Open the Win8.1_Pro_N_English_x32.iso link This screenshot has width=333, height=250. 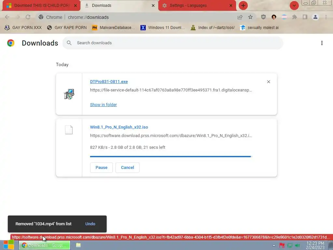pos(119,127)
